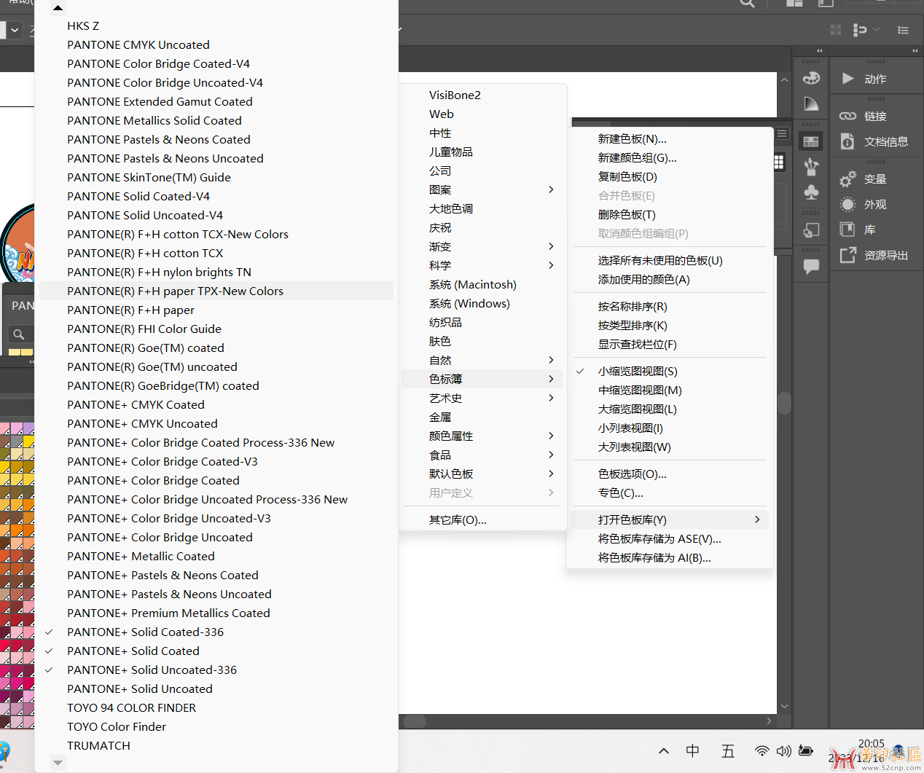The height and width of the screenshot is (773, 924).
Task: Open the Color Guide panel icon
Action: (811, 103)
